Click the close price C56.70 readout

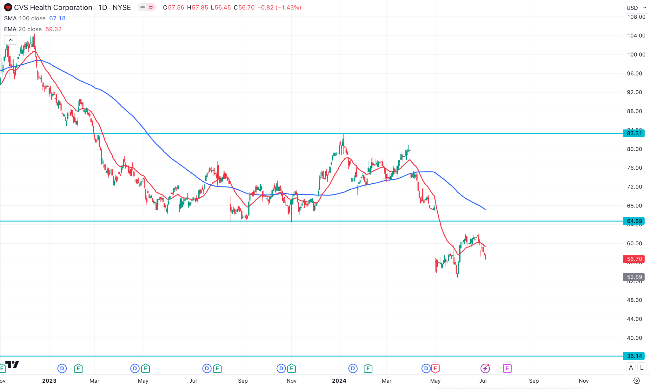[x=244, y=7]
